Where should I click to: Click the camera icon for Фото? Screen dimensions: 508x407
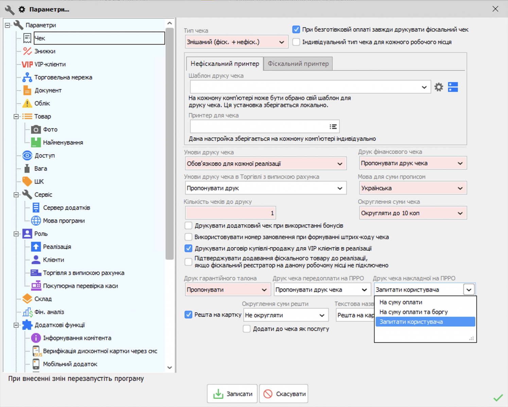click(36, 130)
